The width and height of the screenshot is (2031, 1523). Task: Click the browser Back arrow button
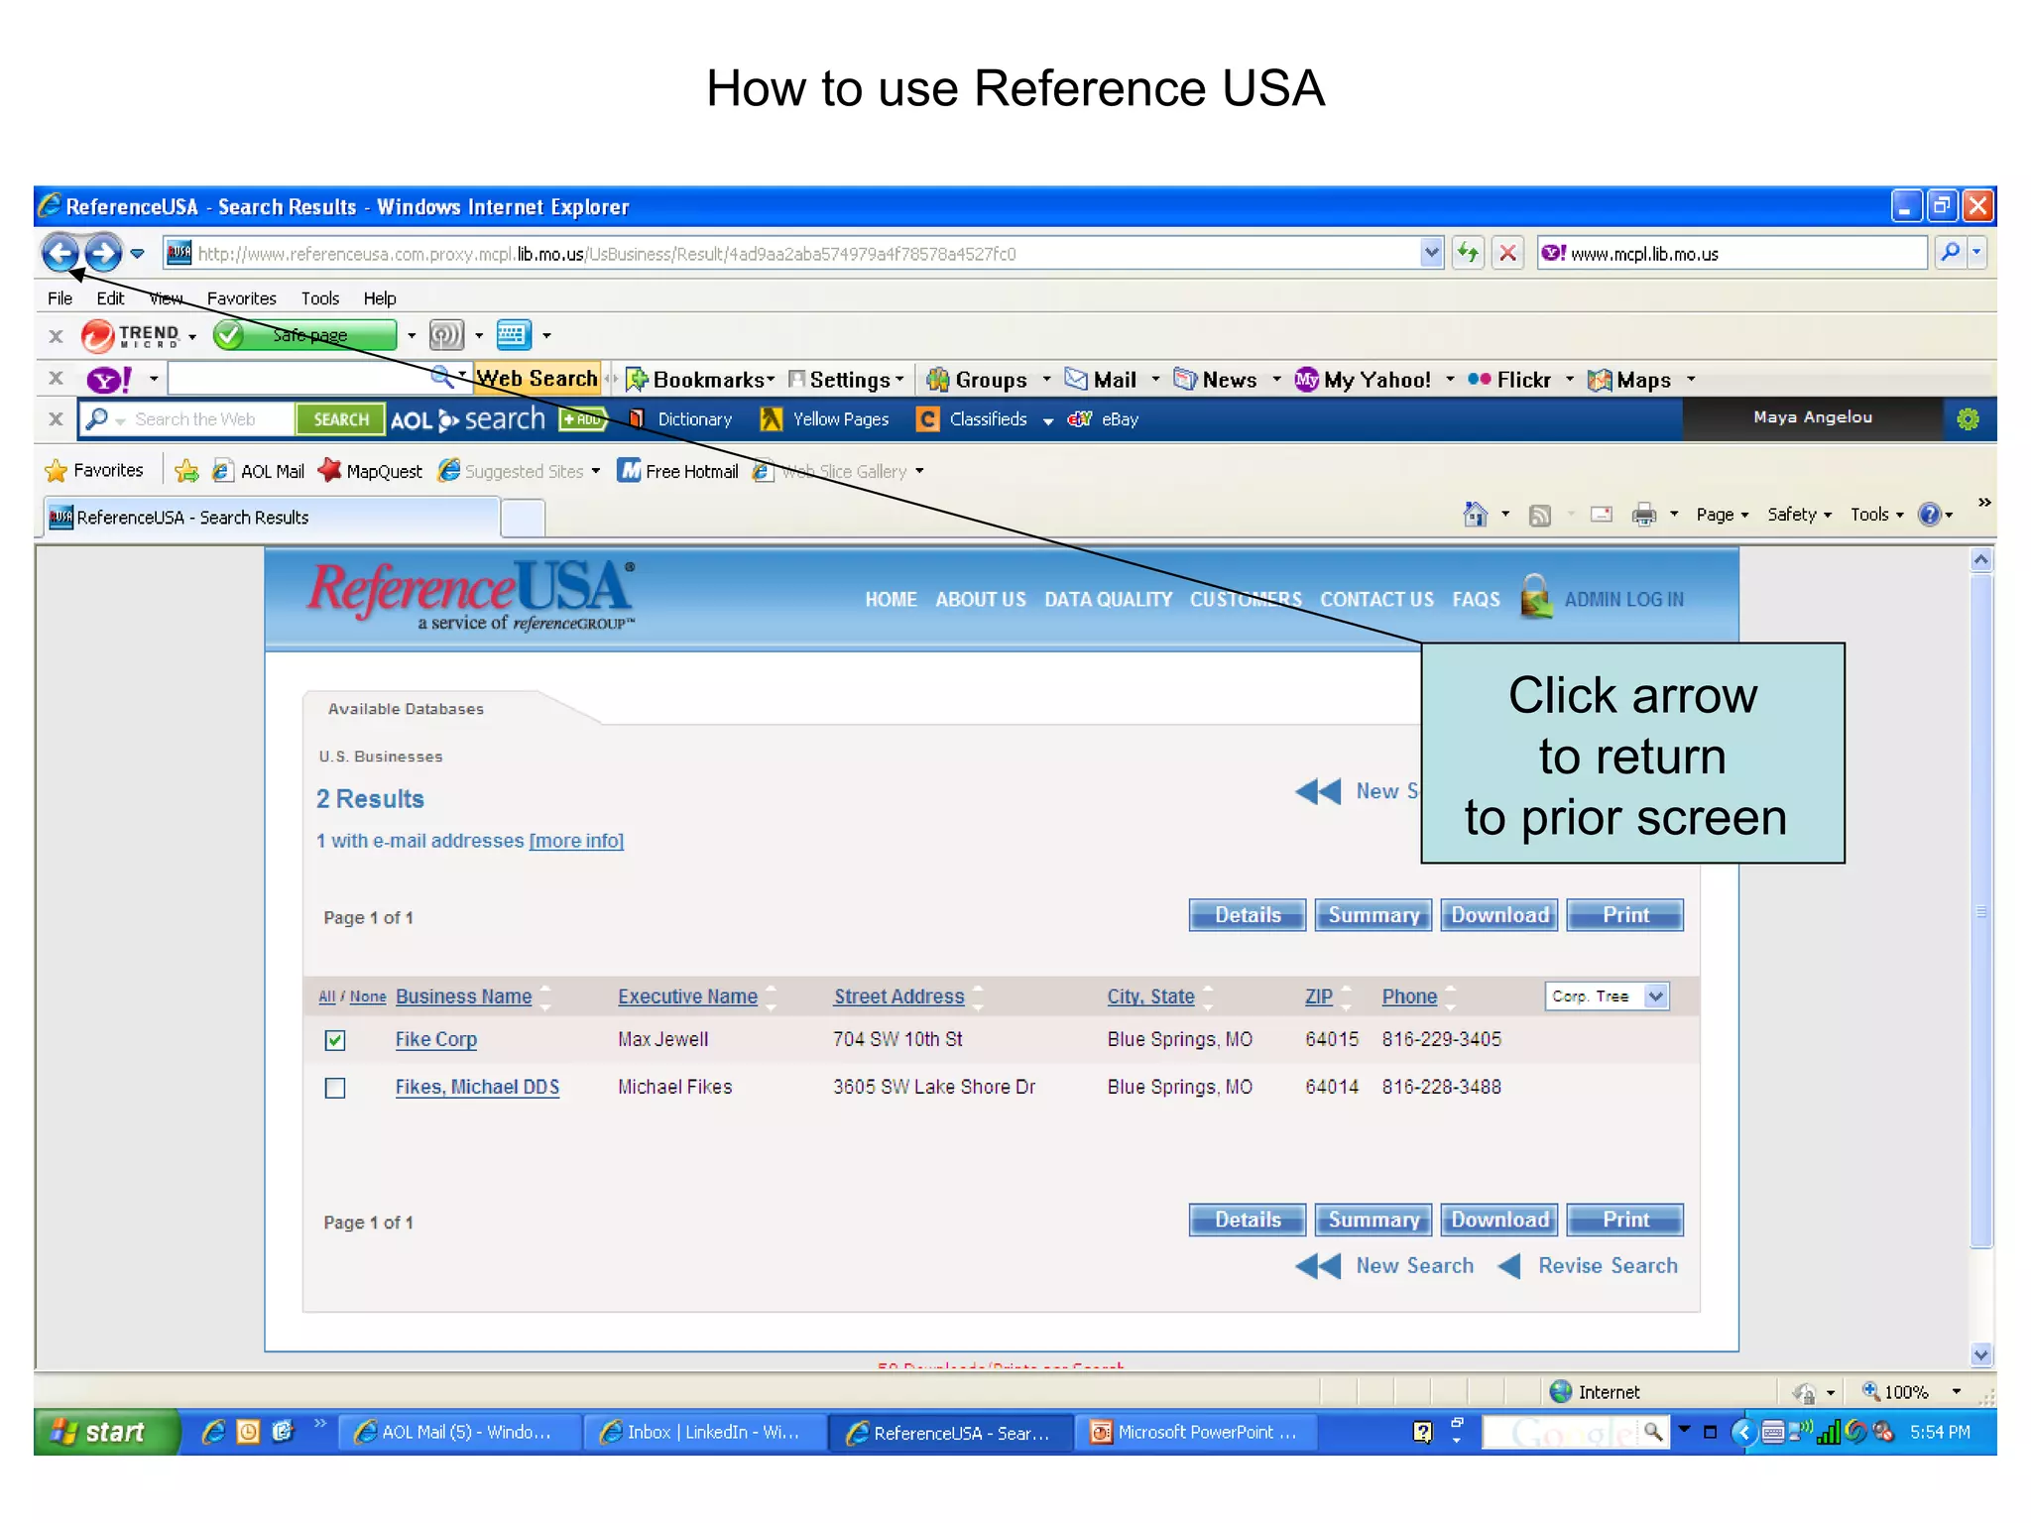coord(60,253)
